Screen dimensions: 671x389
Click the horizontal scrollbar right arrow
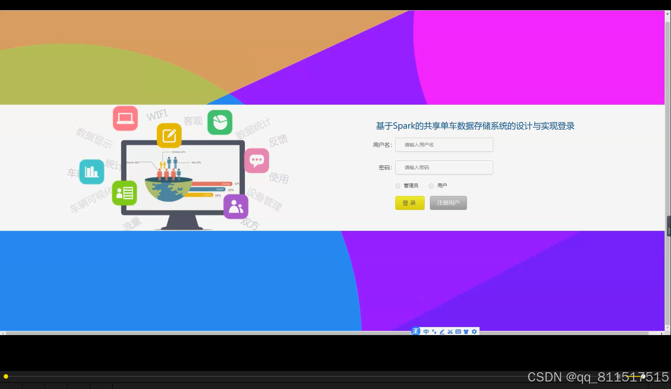662,333
